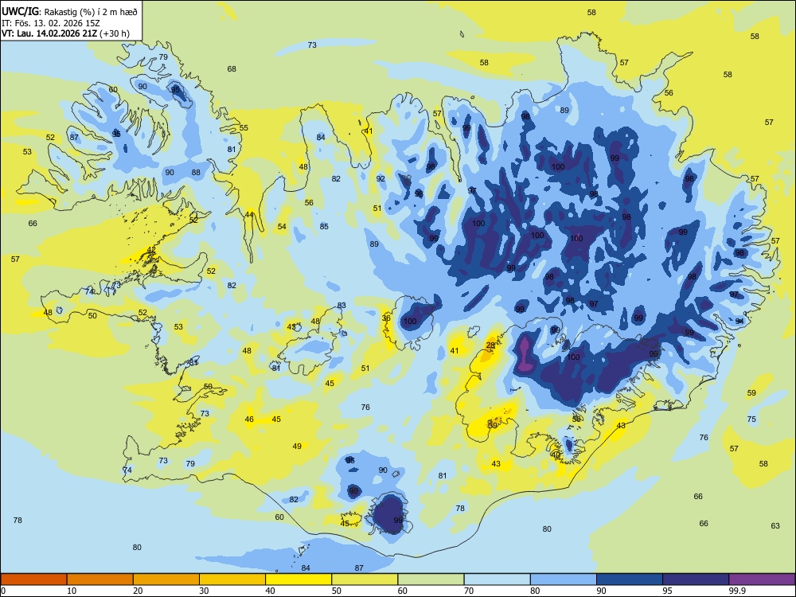Screen dimensions: 796x597
Task: Click the "28" humidity value on the map
Action: click(x=490, y=345)
